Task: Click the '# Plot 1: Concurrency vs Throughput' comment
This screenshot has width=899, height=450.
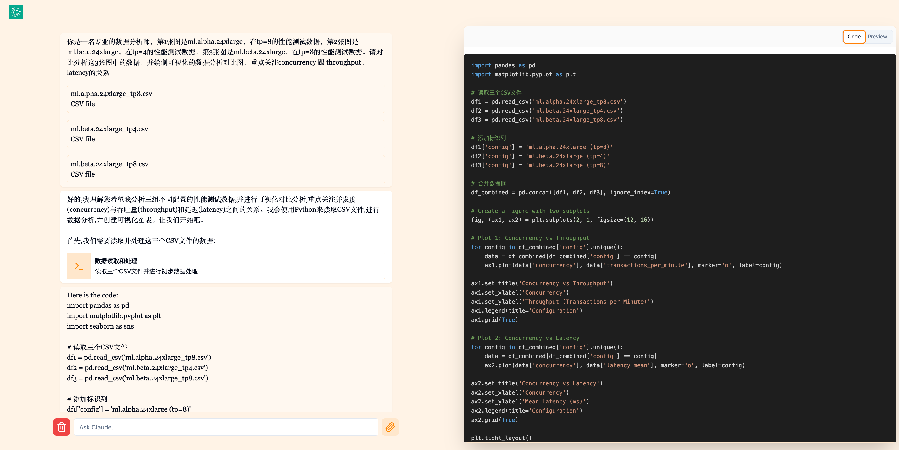Action: [x=530, y=238]
